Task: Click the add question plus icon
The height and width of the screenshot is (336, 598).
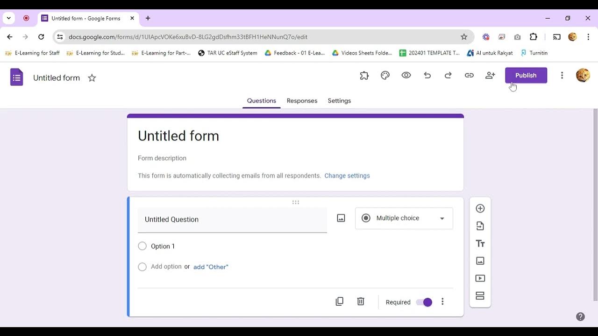Action: 480,209
